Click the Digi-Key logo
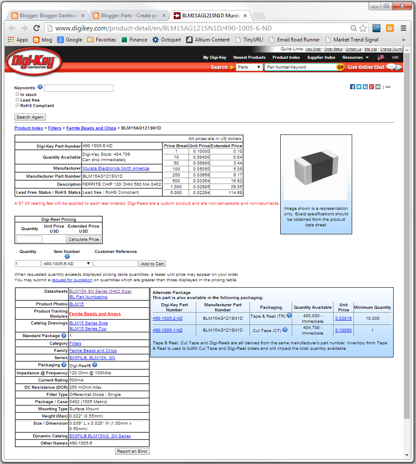Screen dimensions: 416x464 [33, 62]
